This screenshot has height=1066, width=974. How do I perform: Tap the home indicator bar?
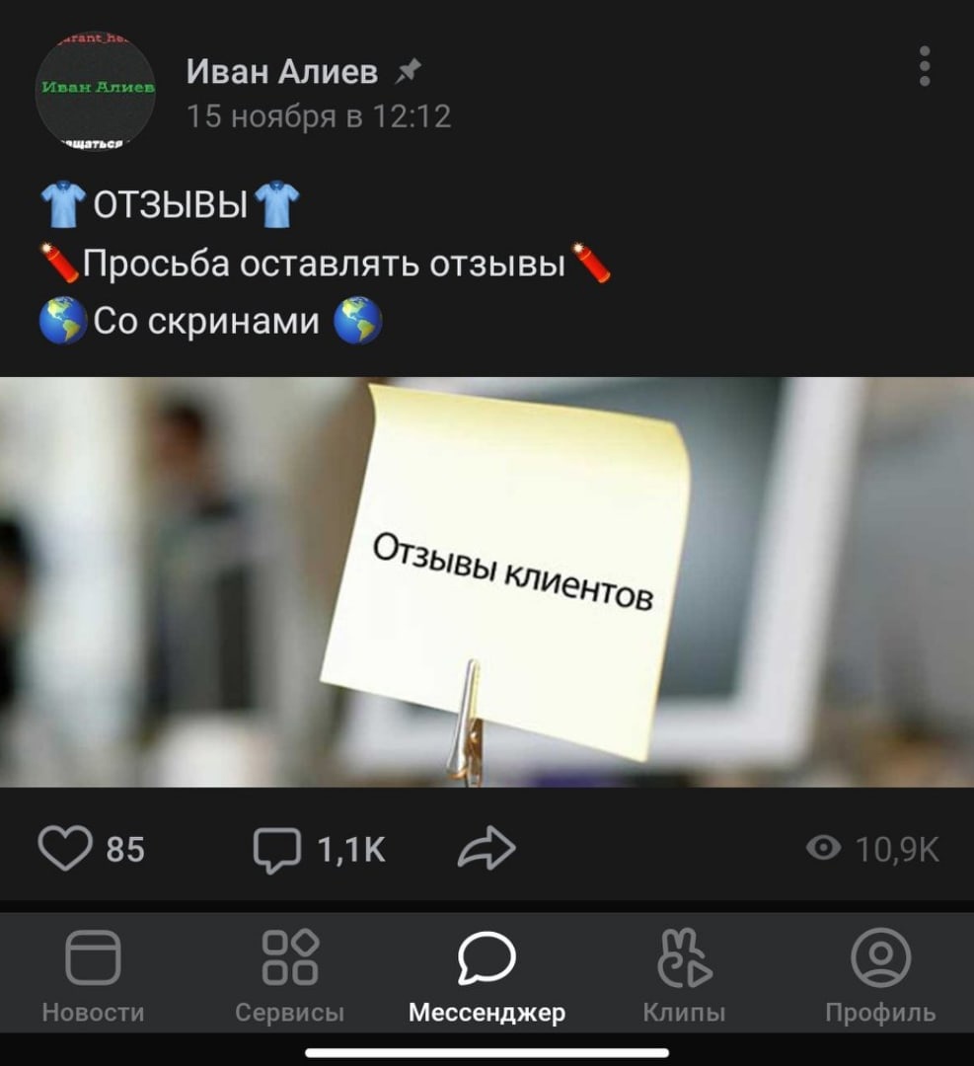487,1053
